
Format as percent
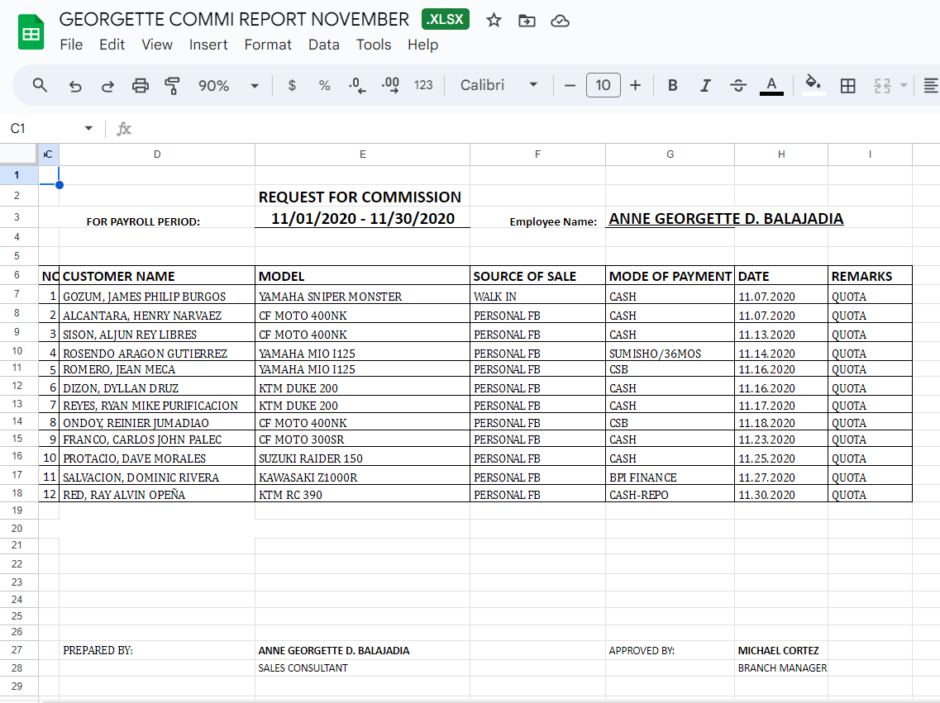(x=324, y=86)
